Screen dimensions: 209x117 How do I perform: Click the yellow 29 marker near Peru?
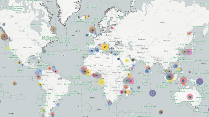click(40, 84)
